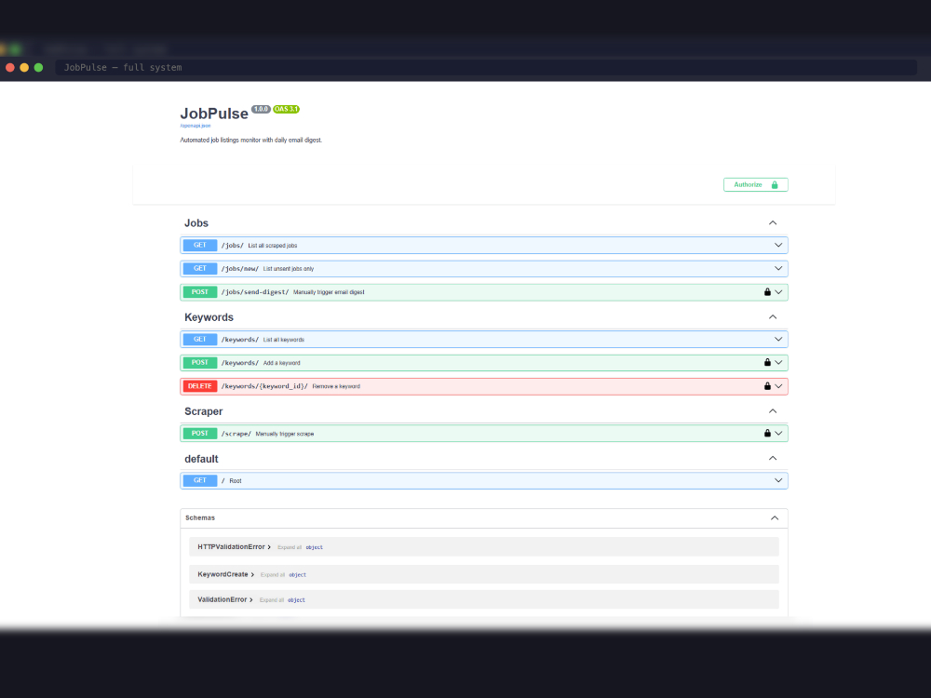Screen dimensions: 931x698
Task: Expand the HTTPValidationError schema
Action: [234, 547]
